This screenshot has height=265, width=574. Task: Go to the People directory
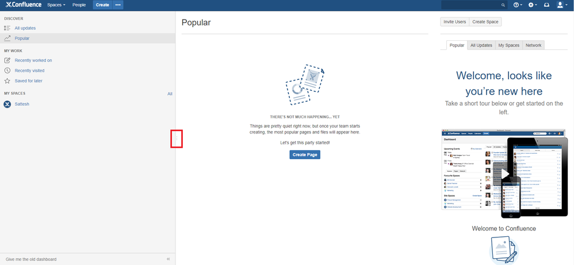79,5
